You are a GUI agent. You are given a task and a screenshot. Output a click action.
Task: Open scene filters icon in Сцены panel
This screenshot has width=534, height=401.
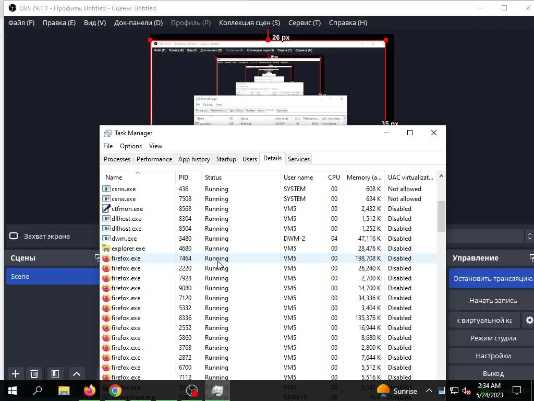(x=55, y=374)
